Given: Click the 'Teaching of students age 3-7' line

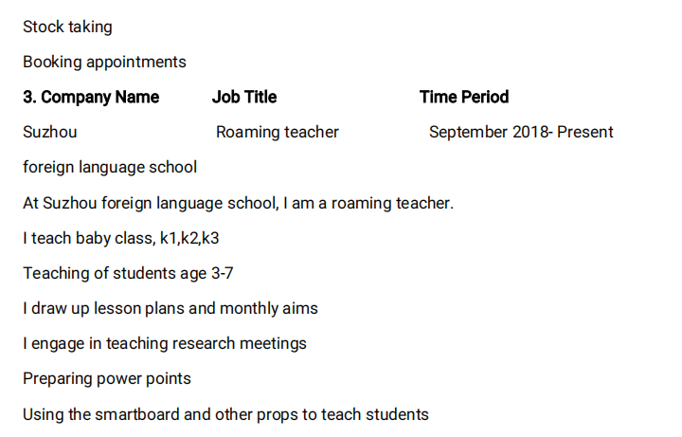Looking at the screenshot, I should (128, 273).
